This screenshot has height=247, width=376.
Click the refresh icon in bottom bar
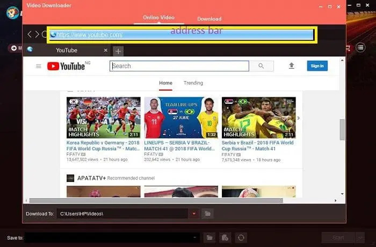point(241,237)
